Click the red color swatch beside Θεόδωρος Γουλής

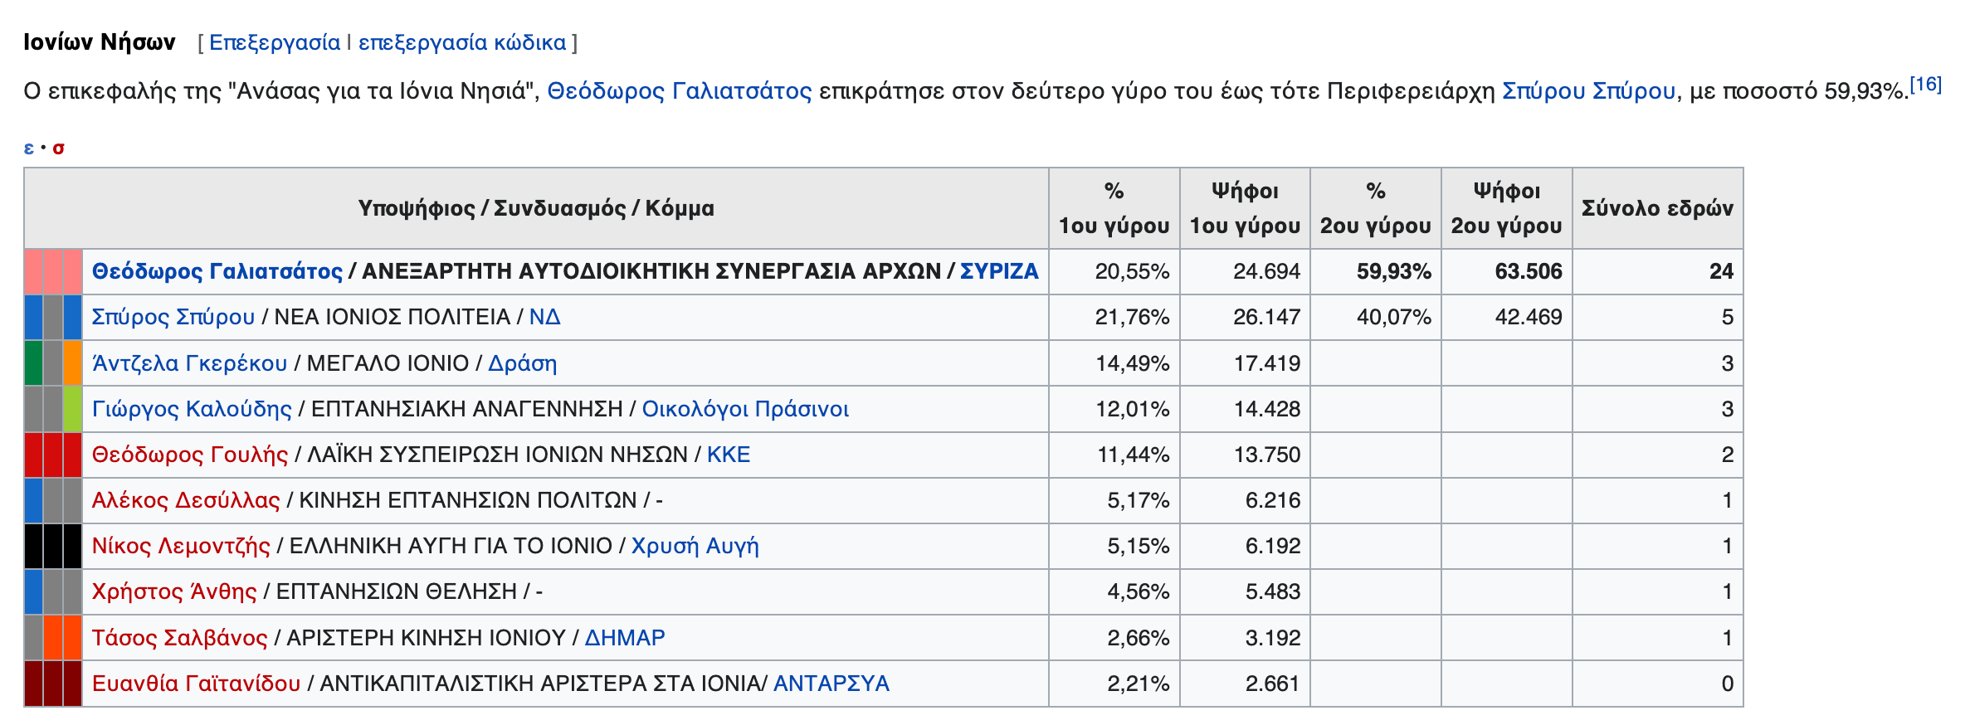[52, 455]
